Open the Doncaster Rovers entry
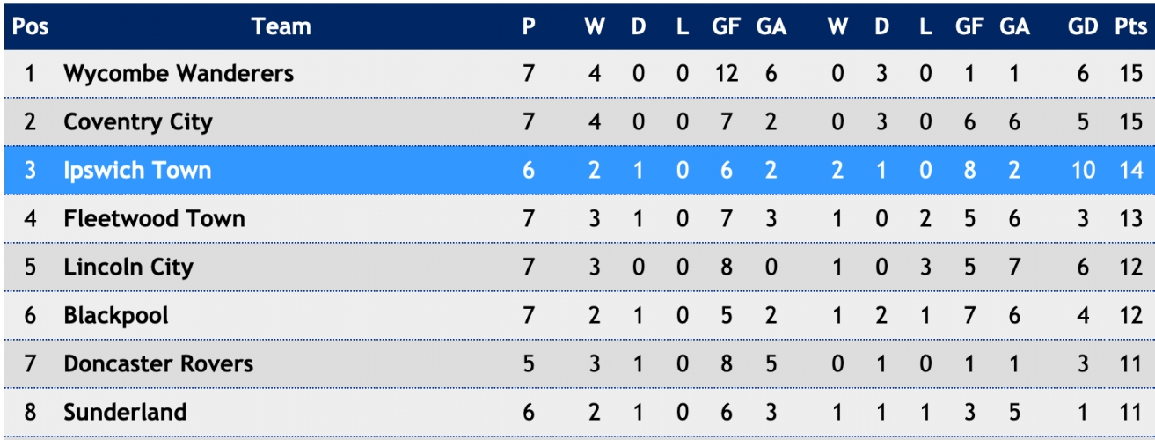The width and height of the screenshot is (1155, 440). click(158, 363)
